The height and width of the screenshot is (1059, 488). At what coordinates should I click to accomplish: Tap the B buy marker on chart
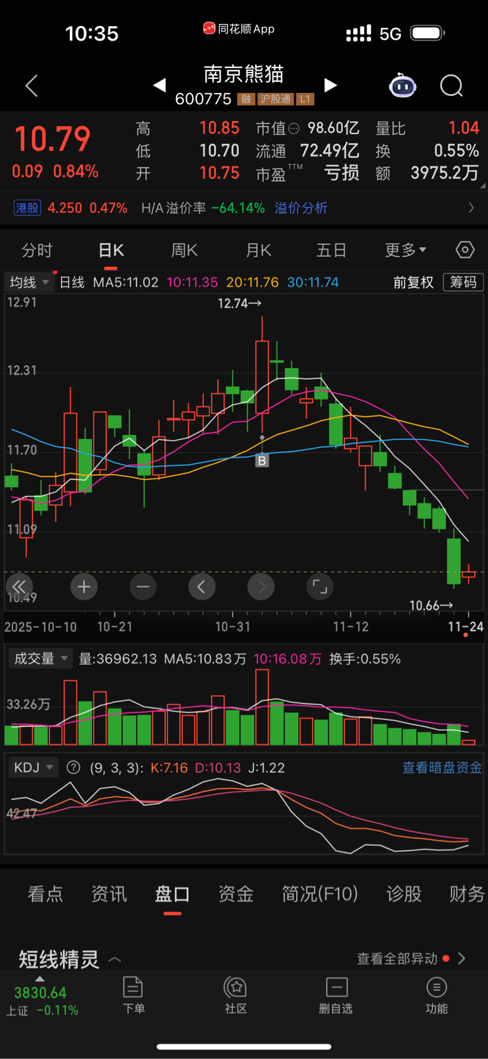[x=262, y=460]
